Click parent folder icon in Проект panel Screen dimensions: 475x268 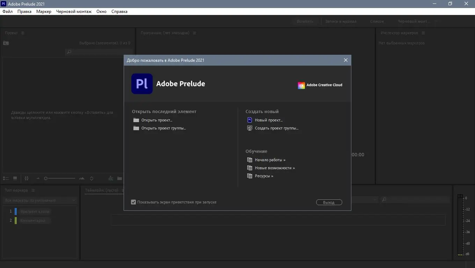coord(6,43)
